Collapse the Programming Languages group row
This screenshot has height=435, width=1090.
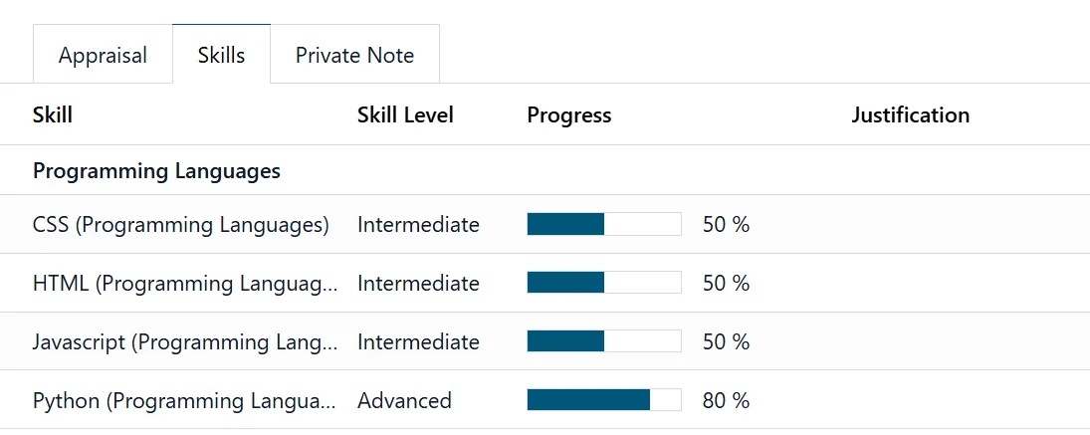(156, 171)
